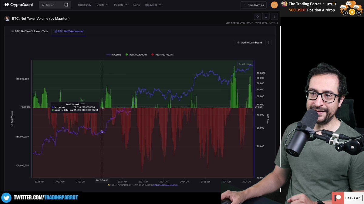364x204 pixels.
Task: Switch to BTC: NetTakerVolume - Table tab
Action: coord(30,31)
